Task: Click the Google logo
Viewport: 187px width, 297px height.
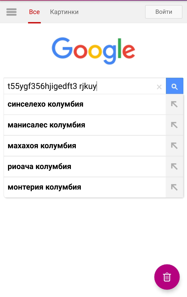Action: tap(94, 51)
